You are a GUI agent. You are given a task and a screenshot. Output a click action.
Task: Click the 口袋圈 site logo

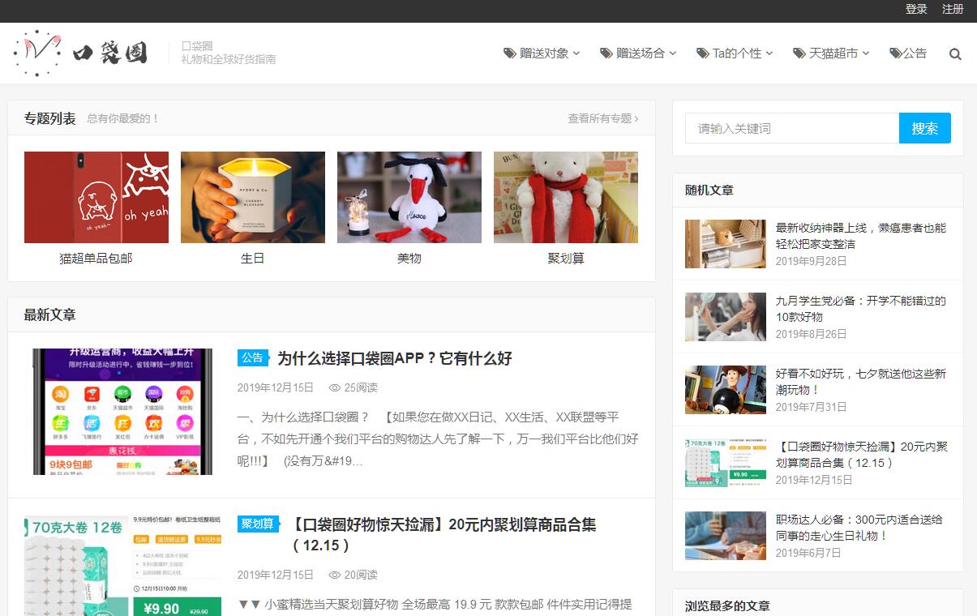81,53
